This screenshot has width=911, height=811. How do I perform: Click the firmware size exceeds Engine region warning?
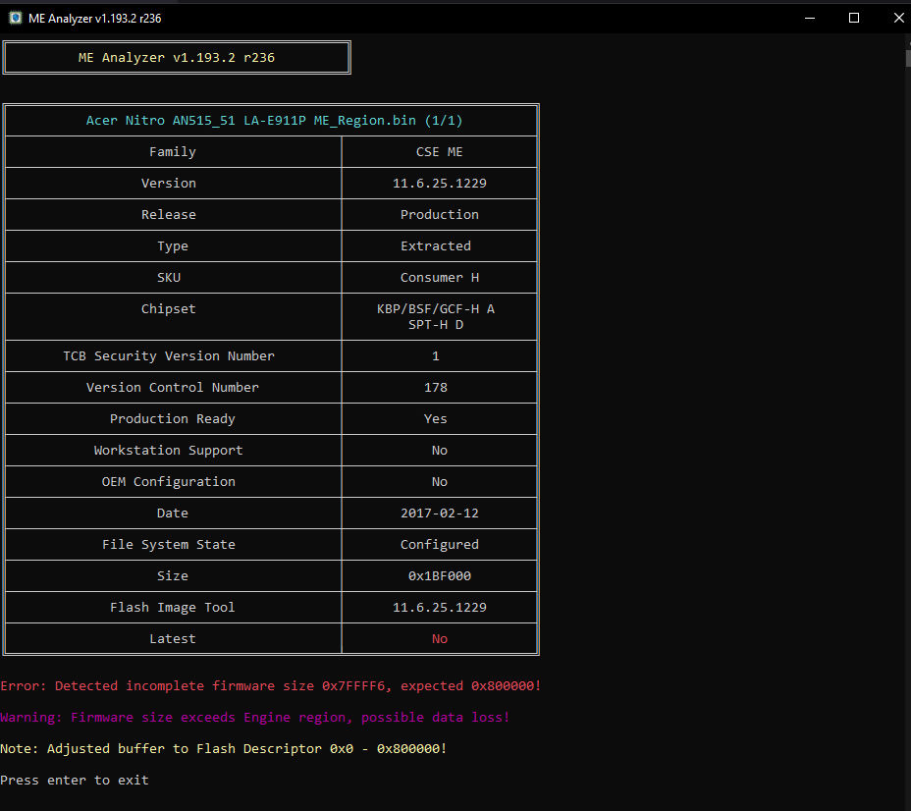(x=255, y=717)
